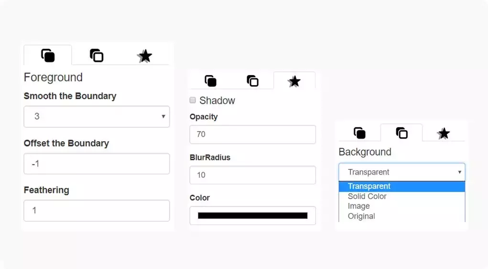Switch to the foreground tab icon in the Shadow panel
This screenshot has width=488, height=269.
pyautogui.click(x=210, y=81)
